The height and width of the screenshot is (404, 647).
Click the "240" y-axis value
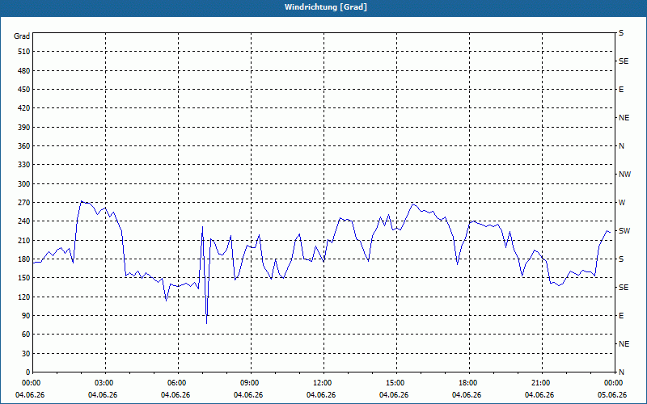(24, 221)
